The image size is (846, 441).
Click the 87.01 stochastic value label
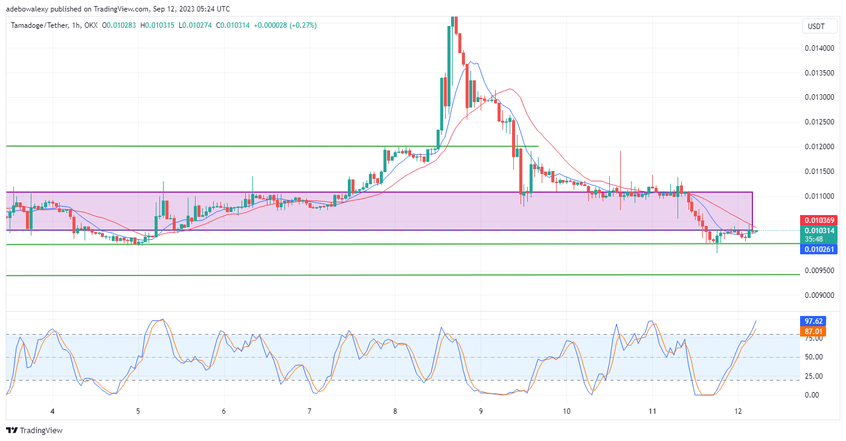coord(814,332)
